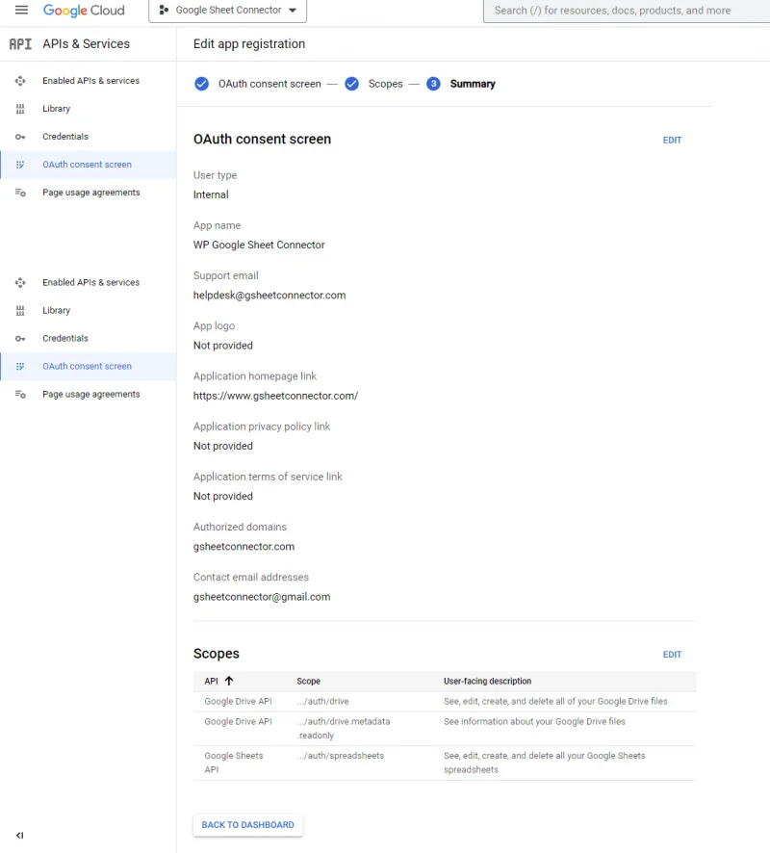Open Enabled APIs & services in upper sidebar group
This screenshot has width=770, height=853.
[x=90, y=81]
